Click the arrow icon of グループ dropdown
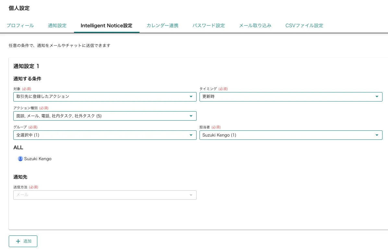The width and height of the screenshot is (388, 251). 191,135
